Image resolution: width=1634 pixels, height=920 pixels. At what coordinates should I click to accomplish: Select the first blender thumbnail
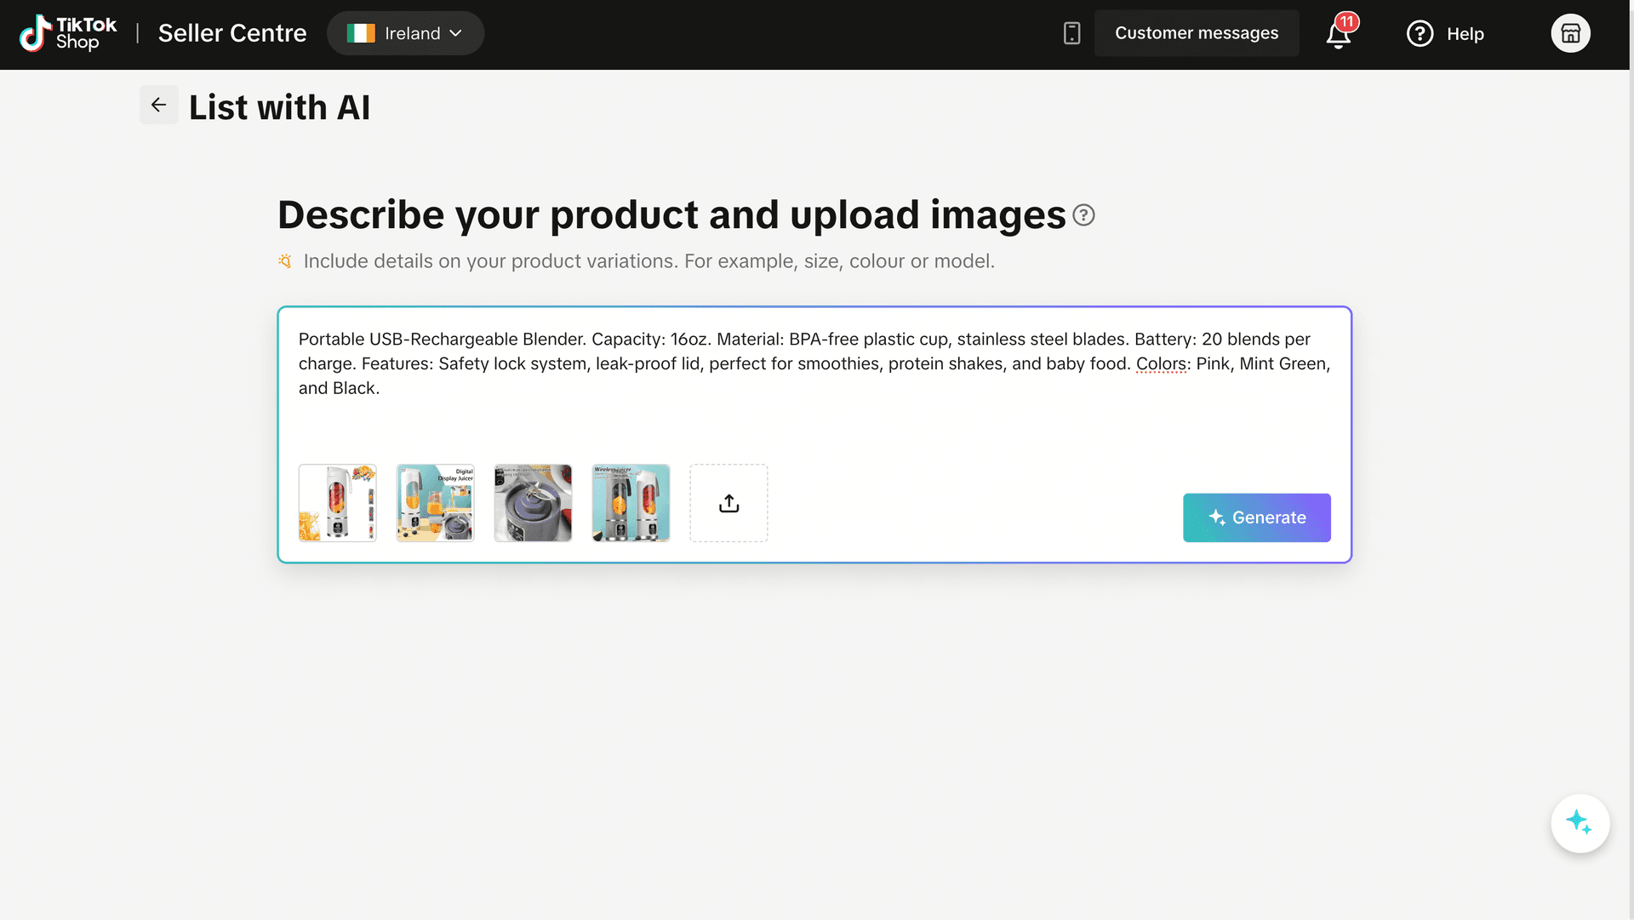[x=337, y=503]
